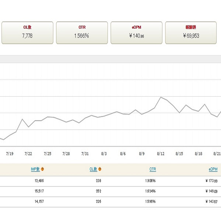Click the 226 clicks cell
221x210 pixels.
[98, 202]
